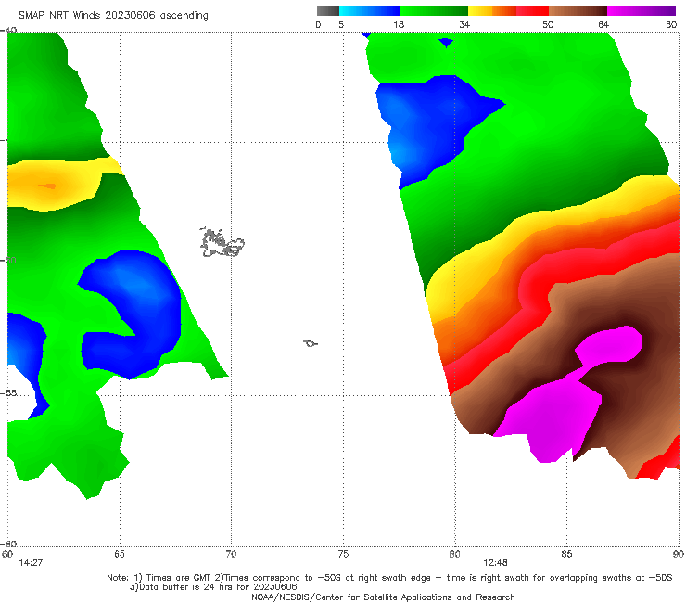Click the small Heard Island outline near 73E
This screenshot has width=686, height=603.
tap(311, 343)
